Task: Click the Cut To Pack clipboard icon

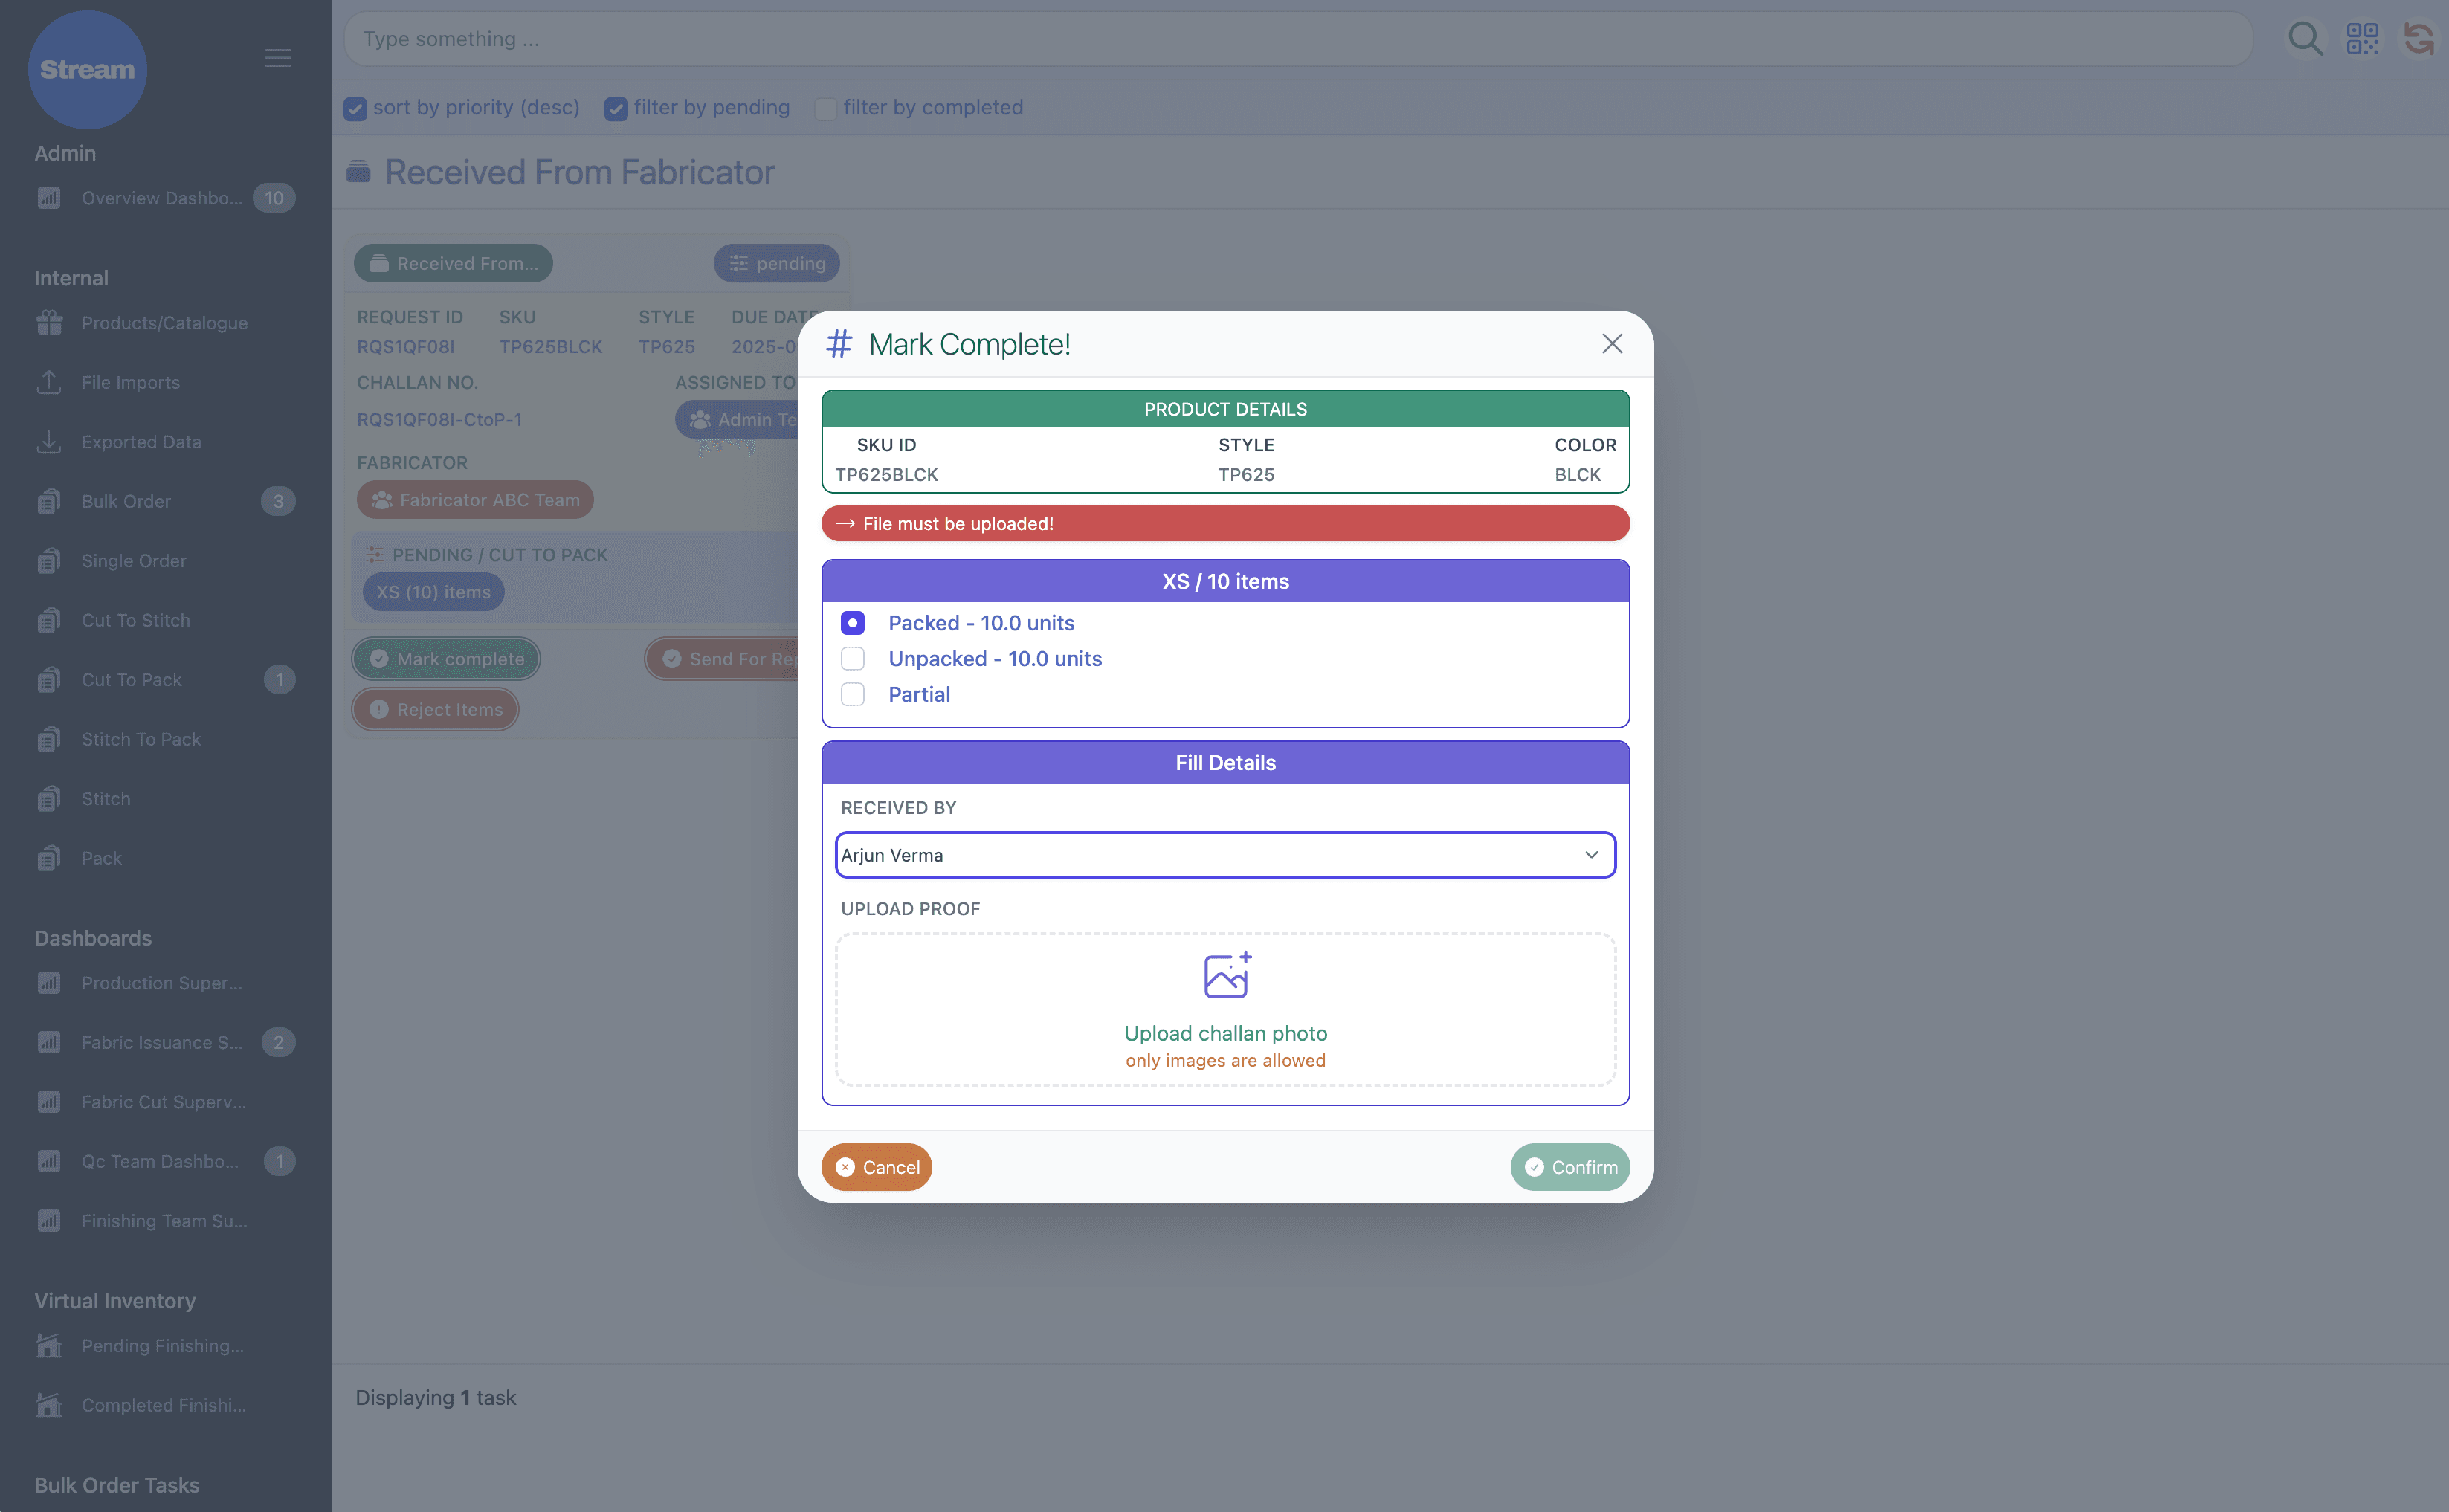Action: pyautogui.click(x=49, y=680)
